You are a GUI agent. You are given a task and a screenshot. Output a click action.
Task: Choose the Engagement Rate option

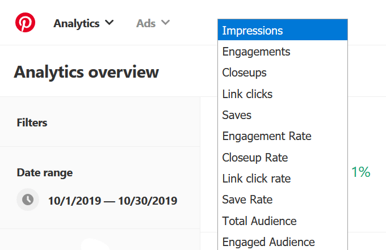click(282, 136)
